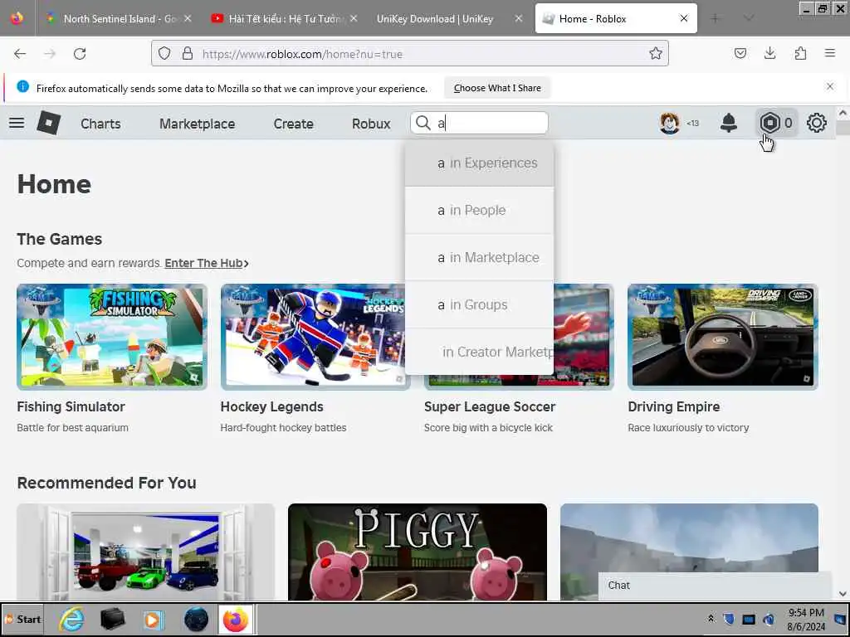The image size is (850, 637).
Task: Click Fishing Simulator title text
Action: coord(71,406)
